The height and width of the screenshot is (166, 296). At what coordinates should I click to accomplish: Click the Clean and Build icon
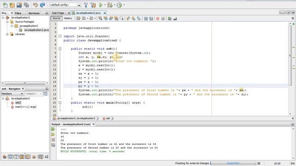[93, 5]
